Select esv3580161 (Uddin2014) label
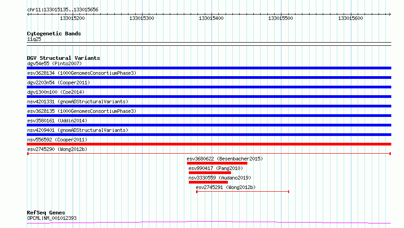 (x=57, y=121)
